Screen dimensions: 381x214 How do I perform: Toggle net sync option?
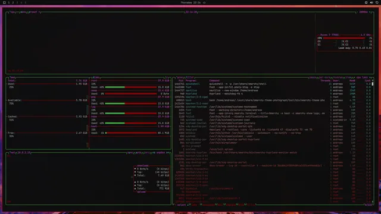tap(130, 153)
